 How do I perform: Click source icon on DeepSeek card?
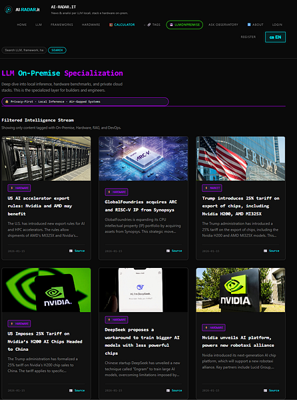pos(168,390)
